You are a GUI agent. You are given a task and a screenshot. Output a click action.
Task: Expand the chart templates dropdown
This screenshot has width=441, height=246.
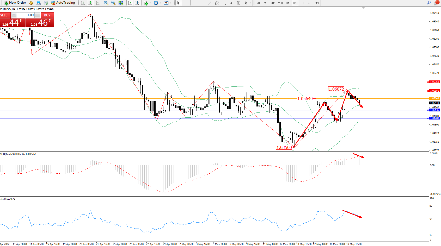[170, 3]
